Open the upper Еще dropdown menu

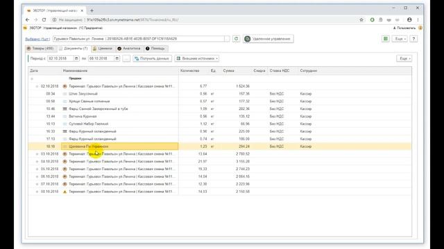400,39
